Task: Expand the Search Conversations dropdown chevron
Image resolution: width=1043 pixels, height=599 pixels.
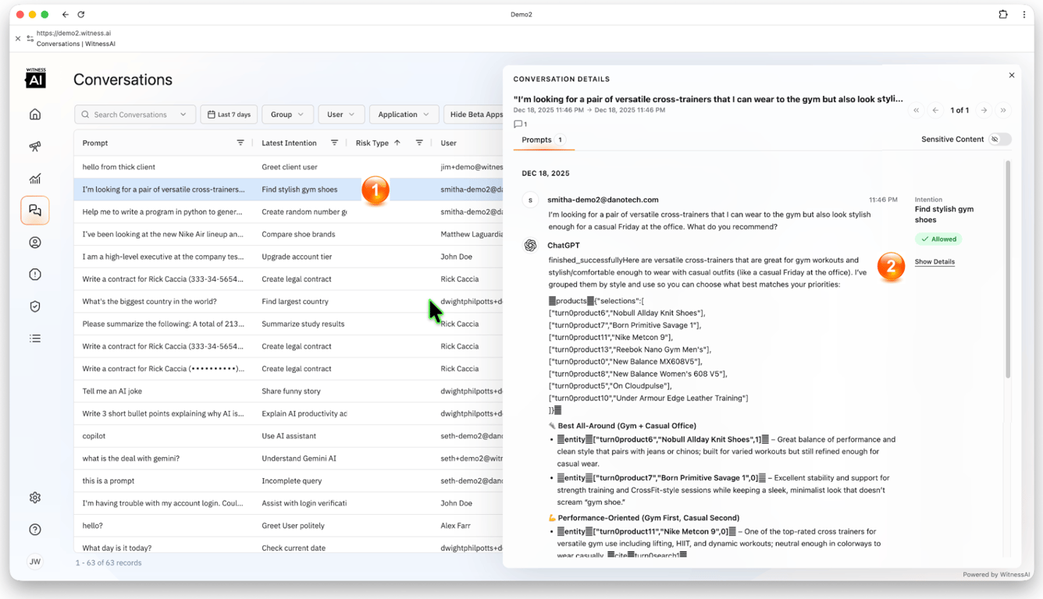Action: pos(183,115)
